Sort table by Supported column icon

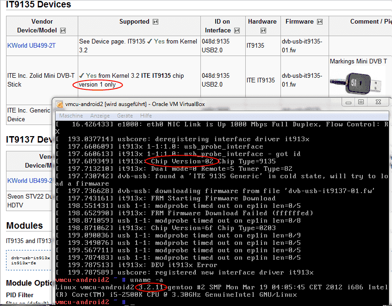tap(156, 22)
